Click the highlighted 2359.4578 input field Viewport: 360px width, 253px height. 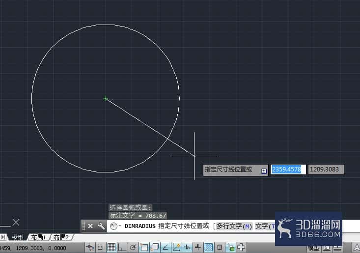[x=288, y=169]
